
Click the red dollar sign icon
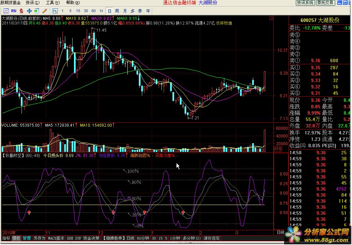pos(21,11)
